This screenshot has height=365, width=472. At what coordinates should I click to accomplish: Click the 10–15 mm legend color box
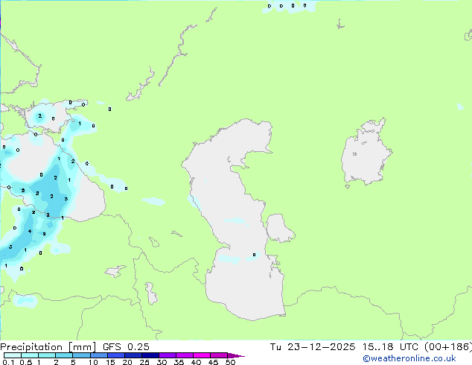tap(99, 355)
